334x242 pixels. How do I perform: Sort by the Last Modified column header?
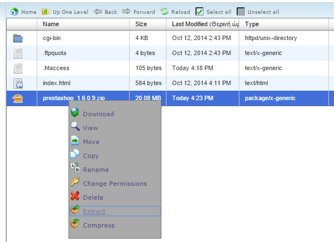coord(203,24)
